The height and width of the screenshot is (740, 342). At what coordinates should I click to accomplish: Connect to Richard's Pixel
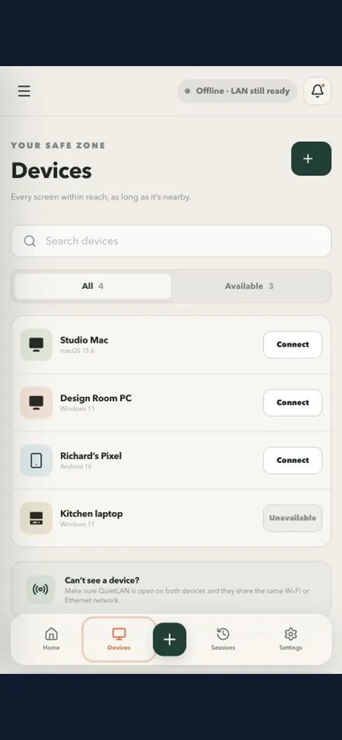[293, 460]
